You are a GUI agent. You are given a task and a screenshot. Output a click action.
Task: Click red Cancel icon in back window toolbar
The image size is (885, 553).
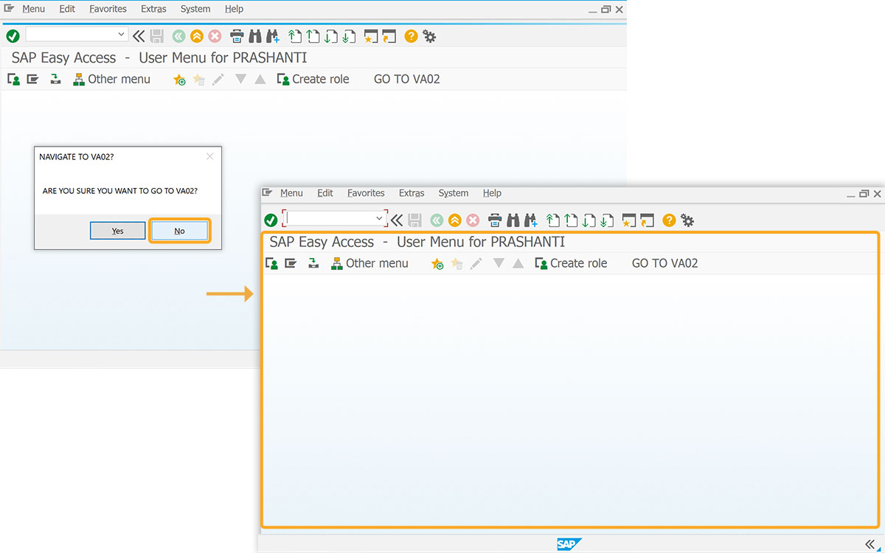[215, 35]
